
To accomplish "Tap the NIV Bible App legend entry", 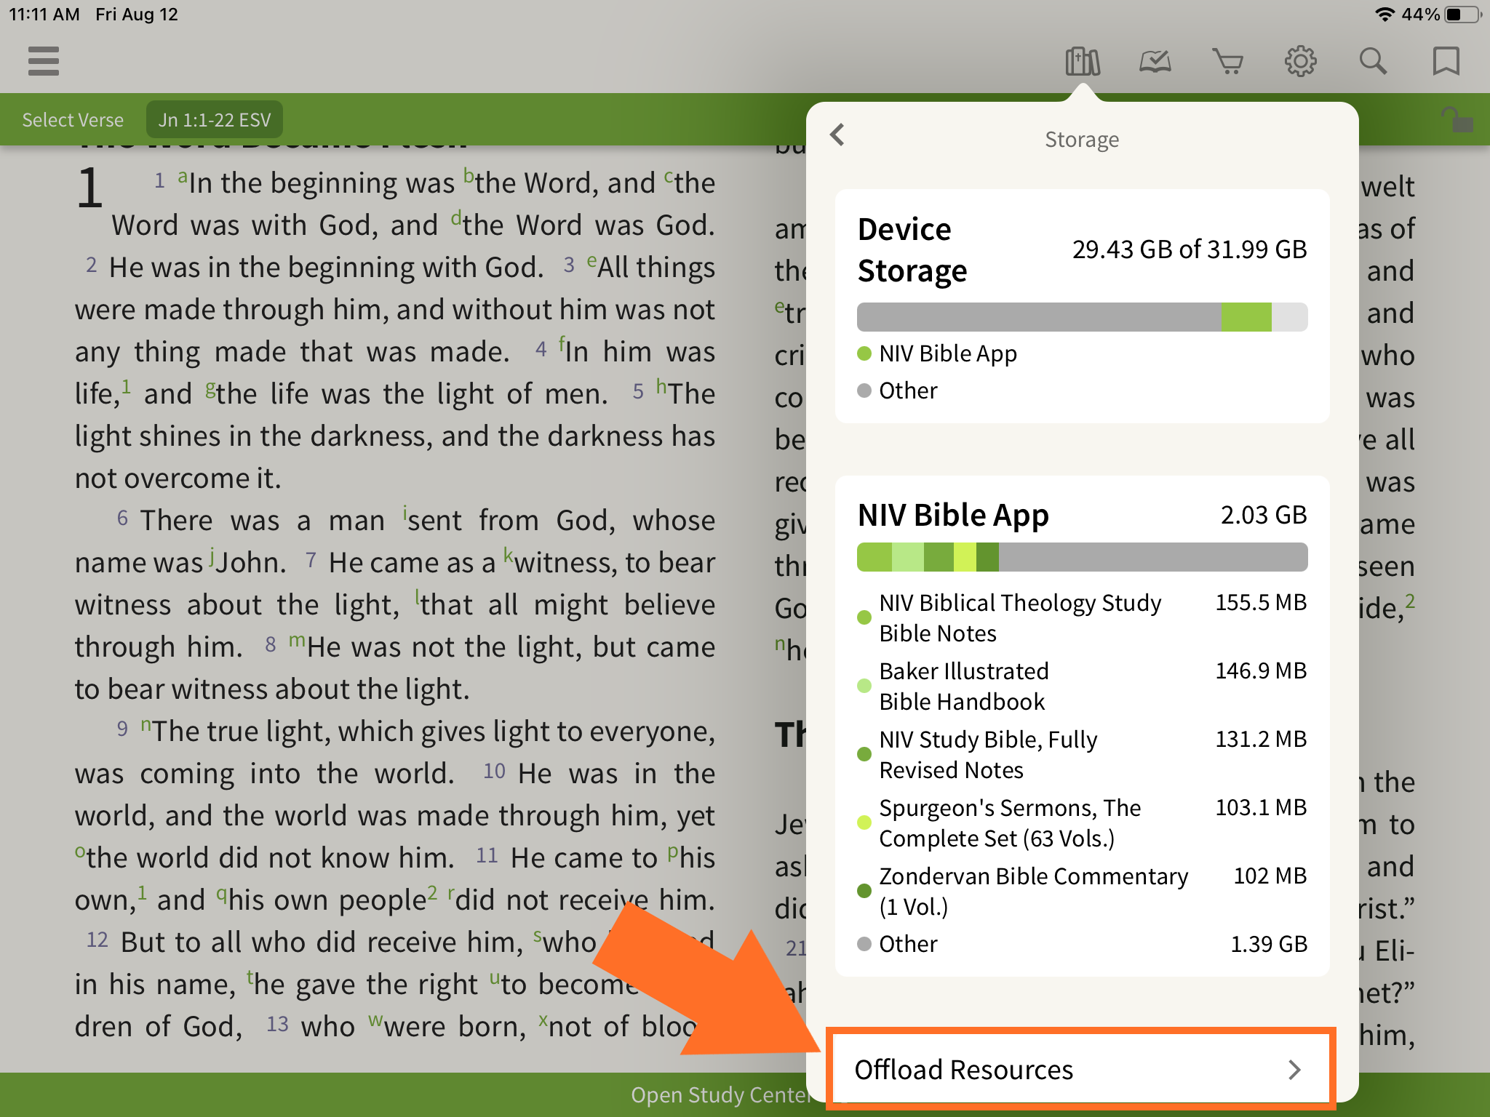I will [x=937, y=354].
